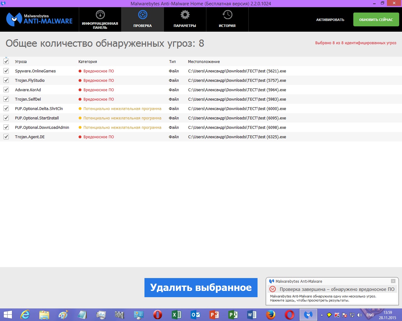
Task: Open PowerPoint from the taskbar
Action: tap(214, 314)
